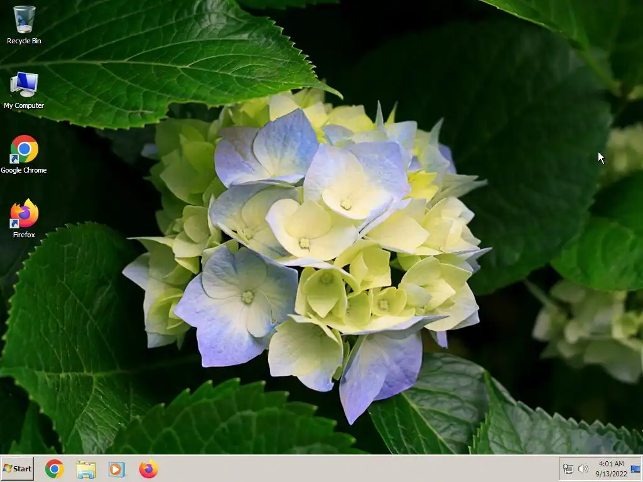Open the volume speaker tray icon
The width and height of the screenshot is (643, 482).
583,469
